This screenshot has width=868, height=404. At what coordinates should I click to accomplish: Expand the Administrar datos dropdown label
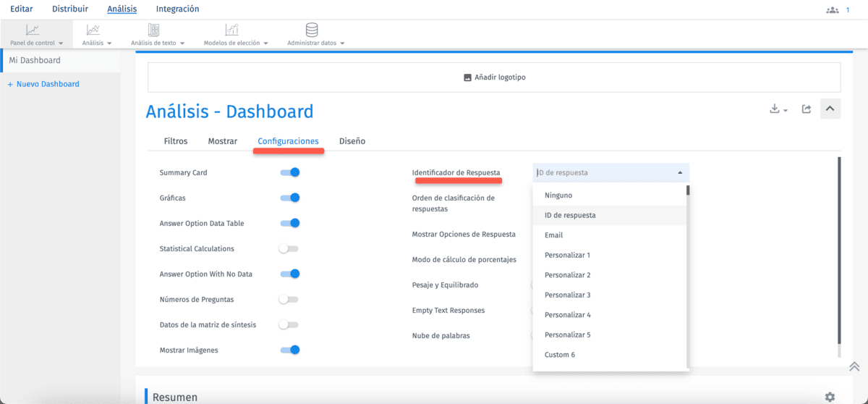(x=315, y=43)
